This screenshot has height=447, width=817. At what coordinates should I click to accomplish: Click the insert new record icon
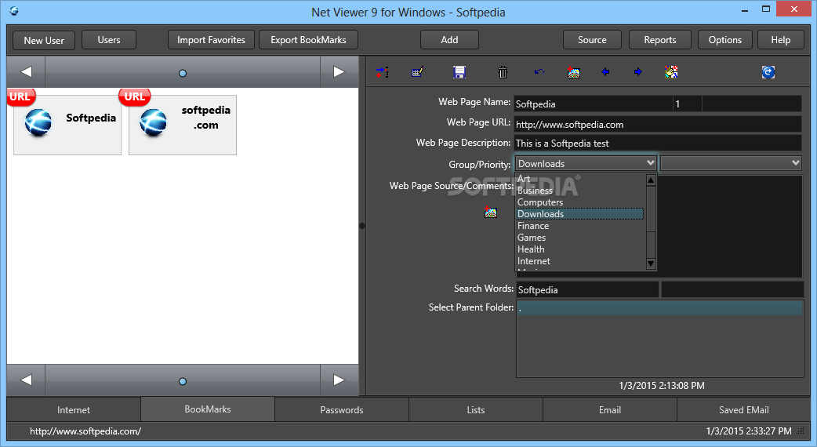(x=383, y=72)
